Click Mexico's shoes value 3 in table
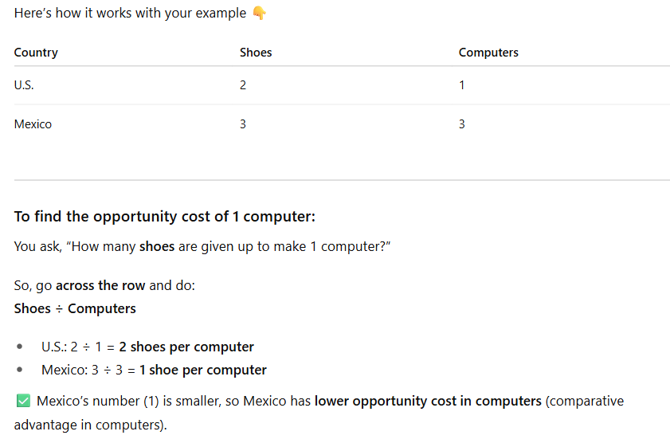Image resolution: width=670 pixels, height=443 pixels. pos(243,124)
